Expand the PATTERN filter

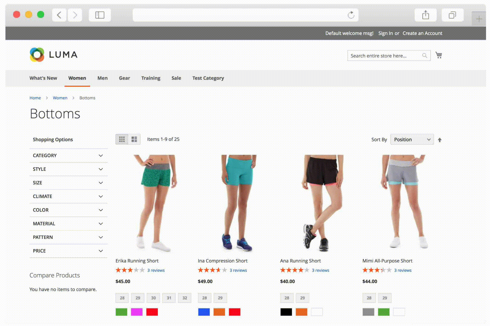point(68,237)
